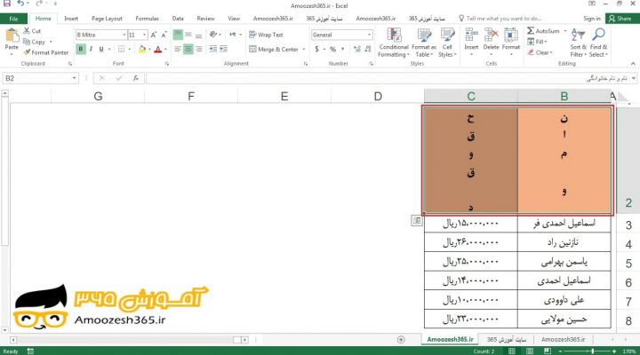Toggle Align Left

(x=178, y=50)
